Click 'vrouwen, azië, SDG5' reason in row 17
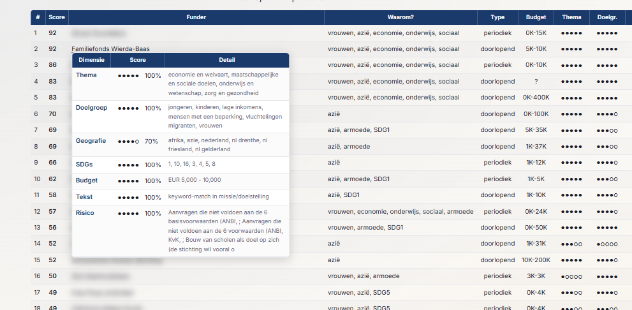 (x=358, y=292)
